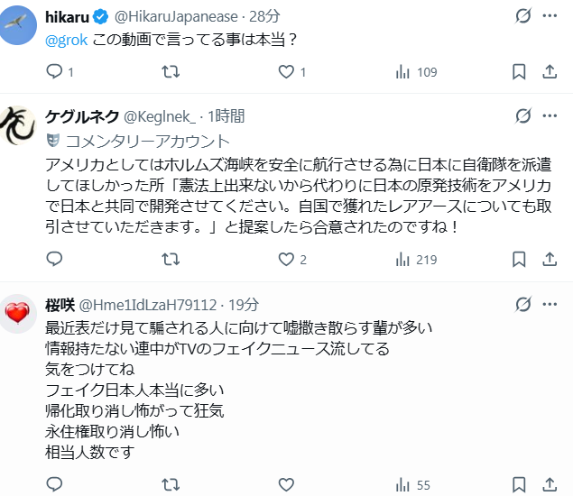
Task: Repost ケグルネク's post
Action: 170,260
